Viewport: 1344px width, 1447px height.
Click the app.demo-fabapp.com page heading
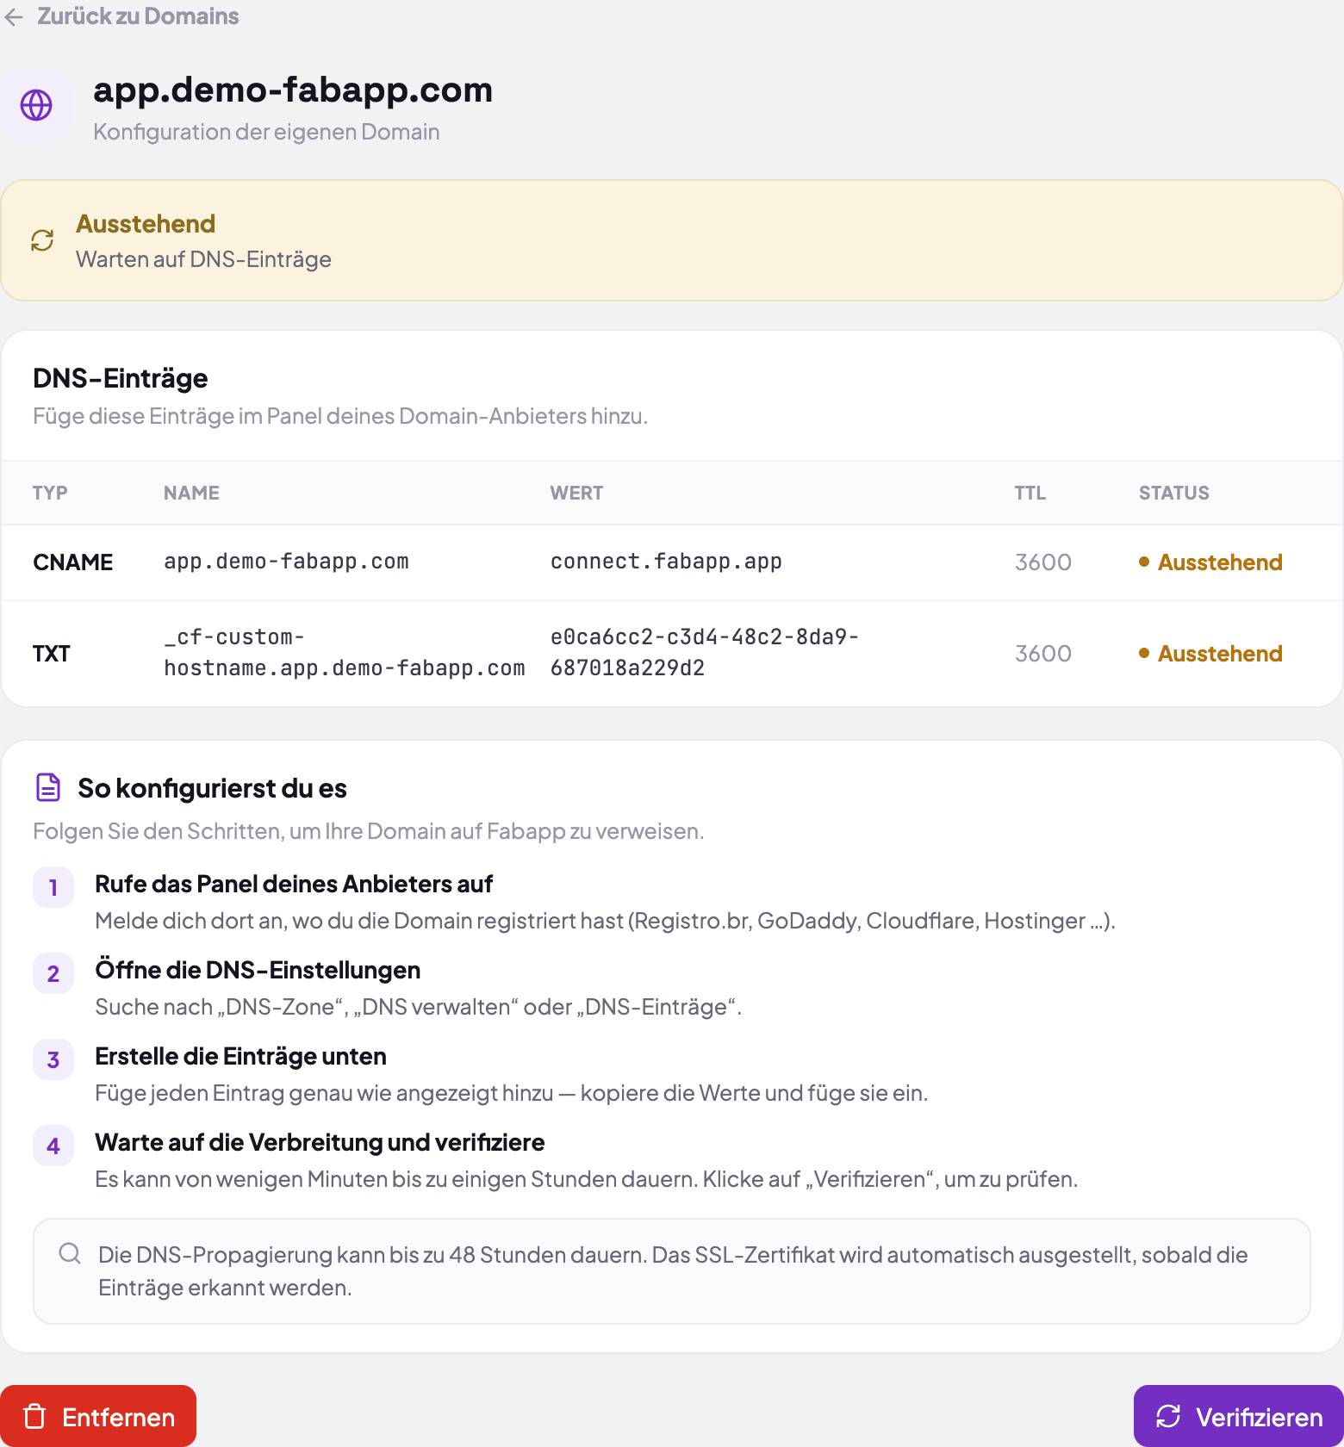293,90
